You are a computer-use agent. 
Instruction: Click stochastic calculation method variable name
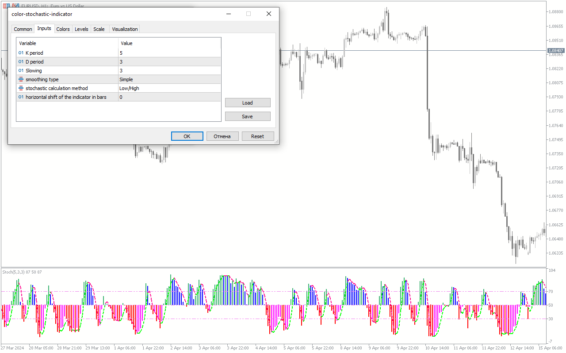(57, 88)
